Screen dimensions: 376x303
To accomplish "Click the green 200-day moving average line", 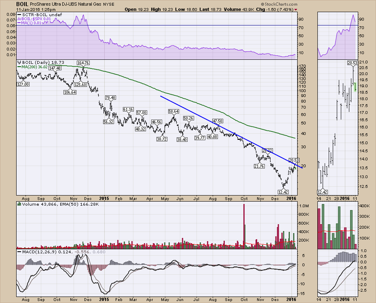I will [x=173, y=95].
